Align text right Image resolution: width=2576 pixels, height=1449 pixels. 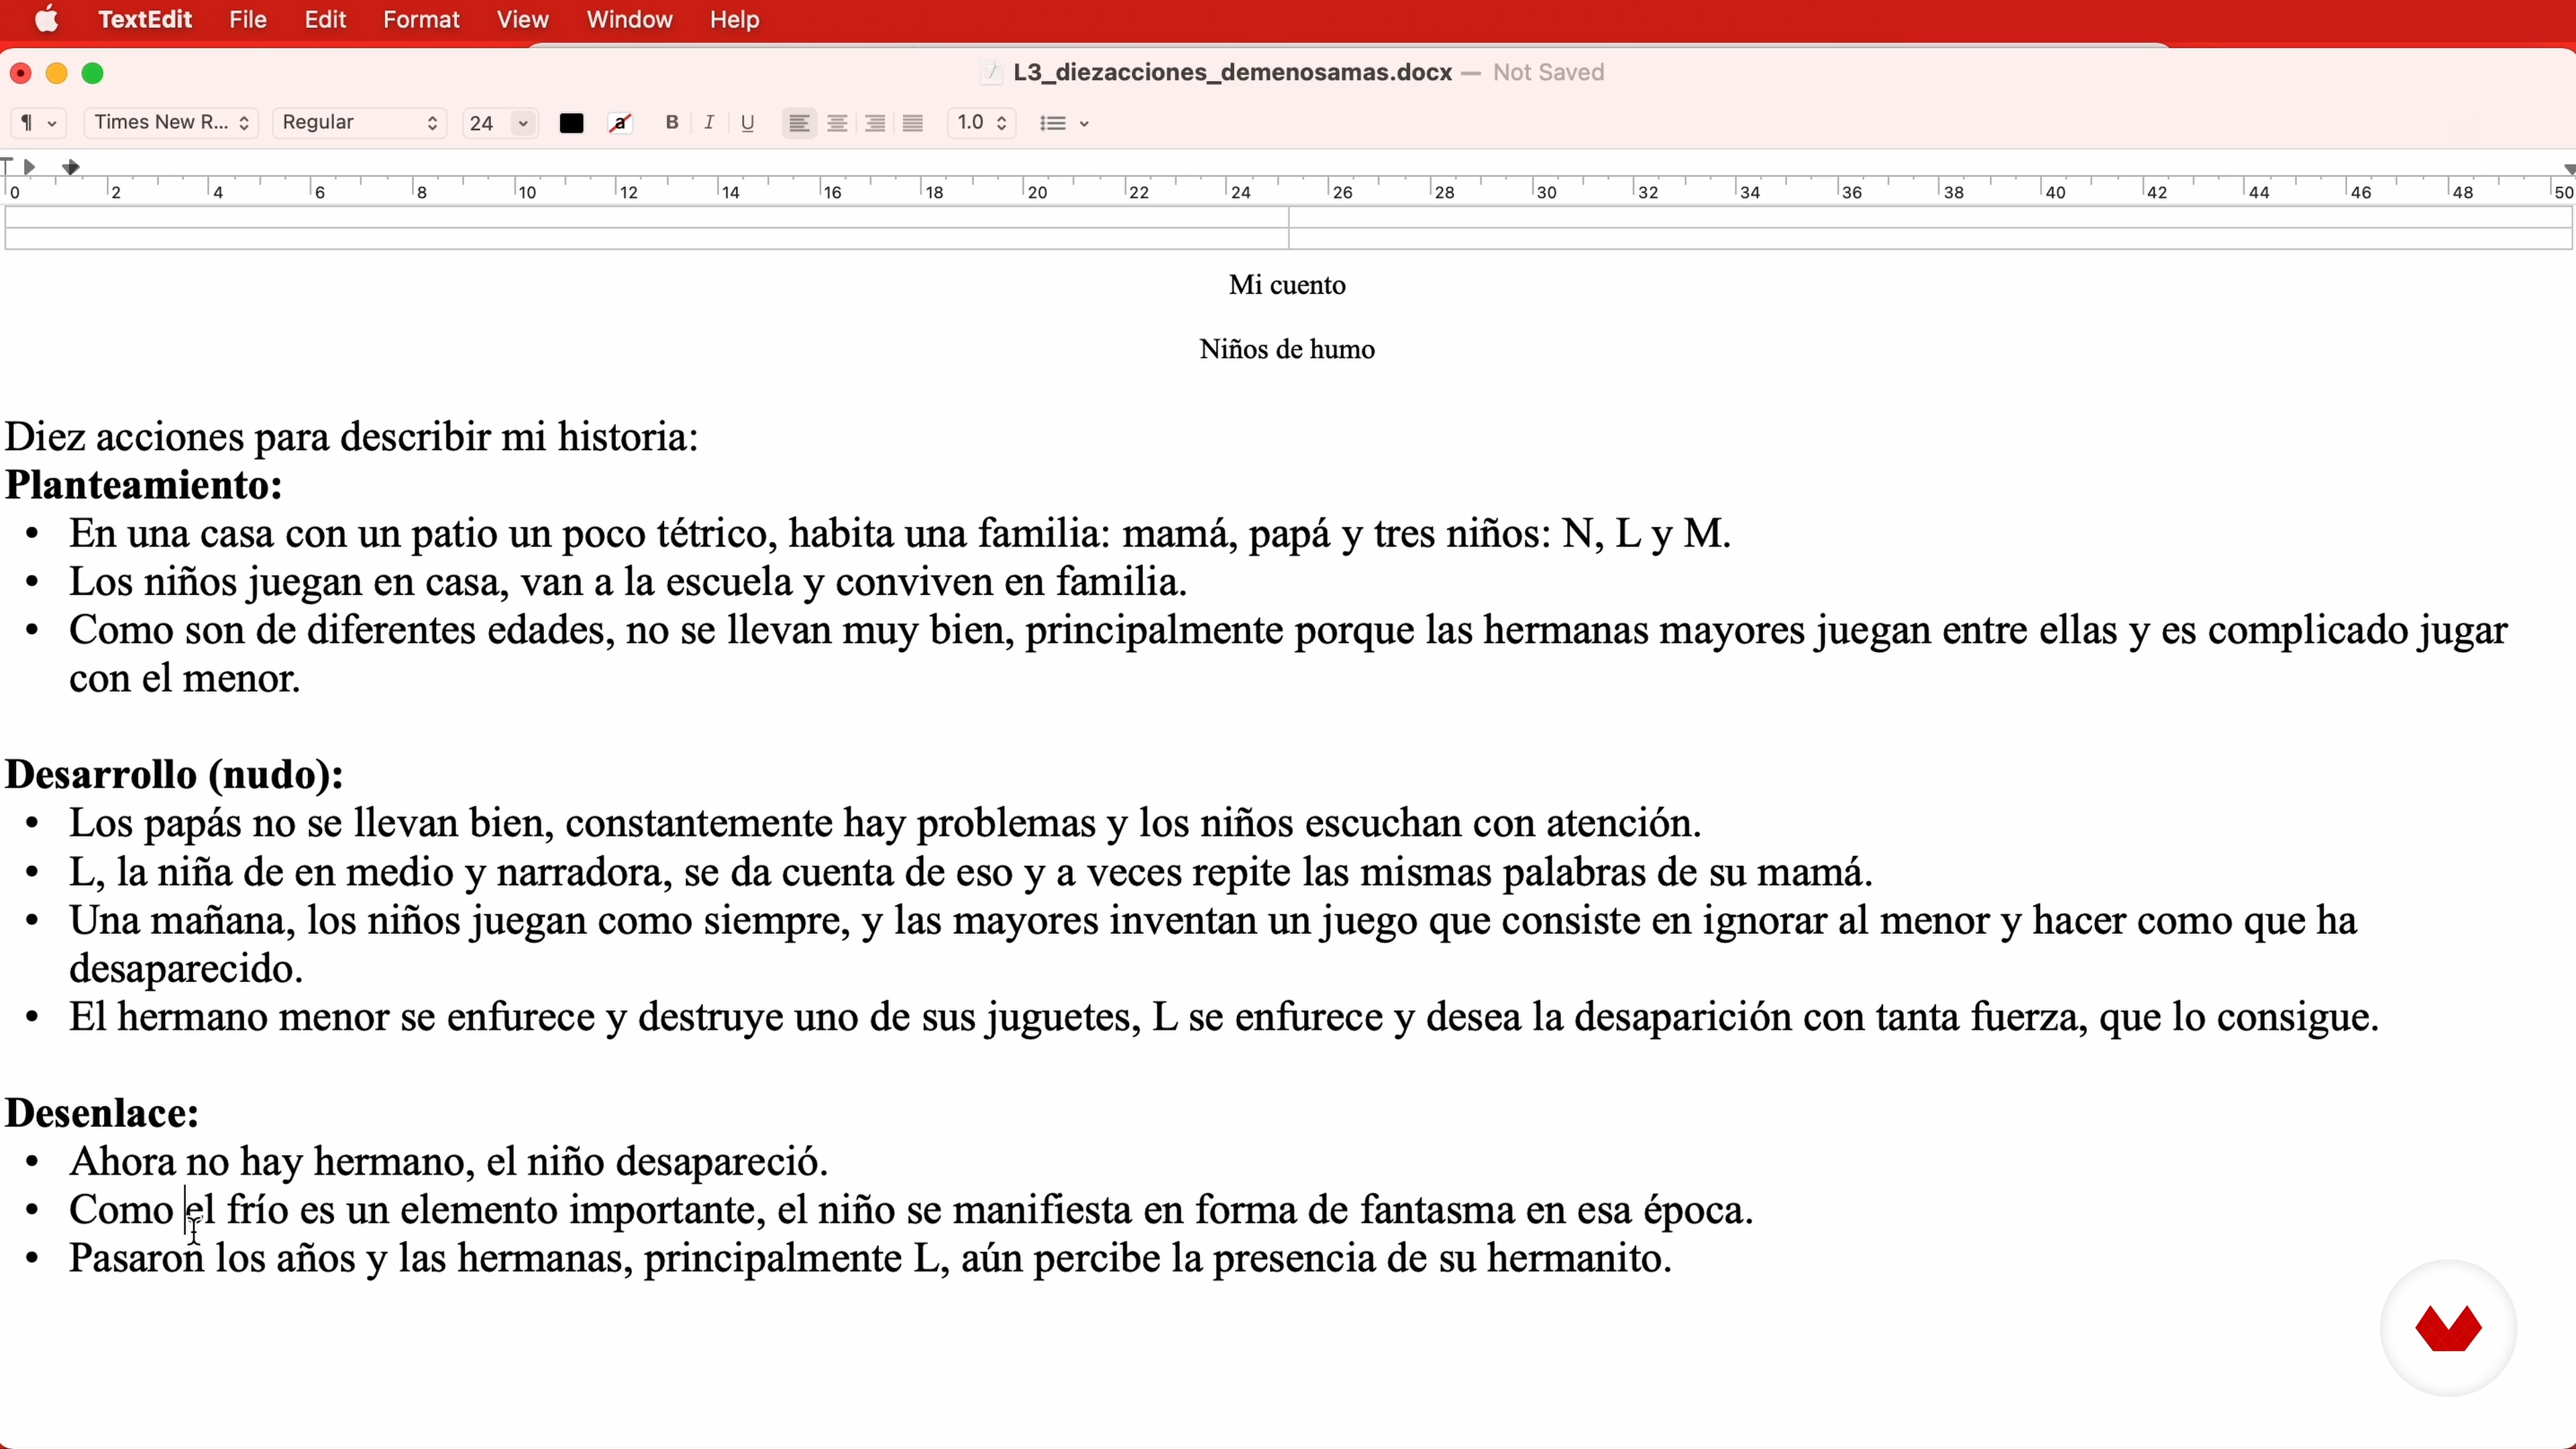pyautogui.click(x=875, y=123)
